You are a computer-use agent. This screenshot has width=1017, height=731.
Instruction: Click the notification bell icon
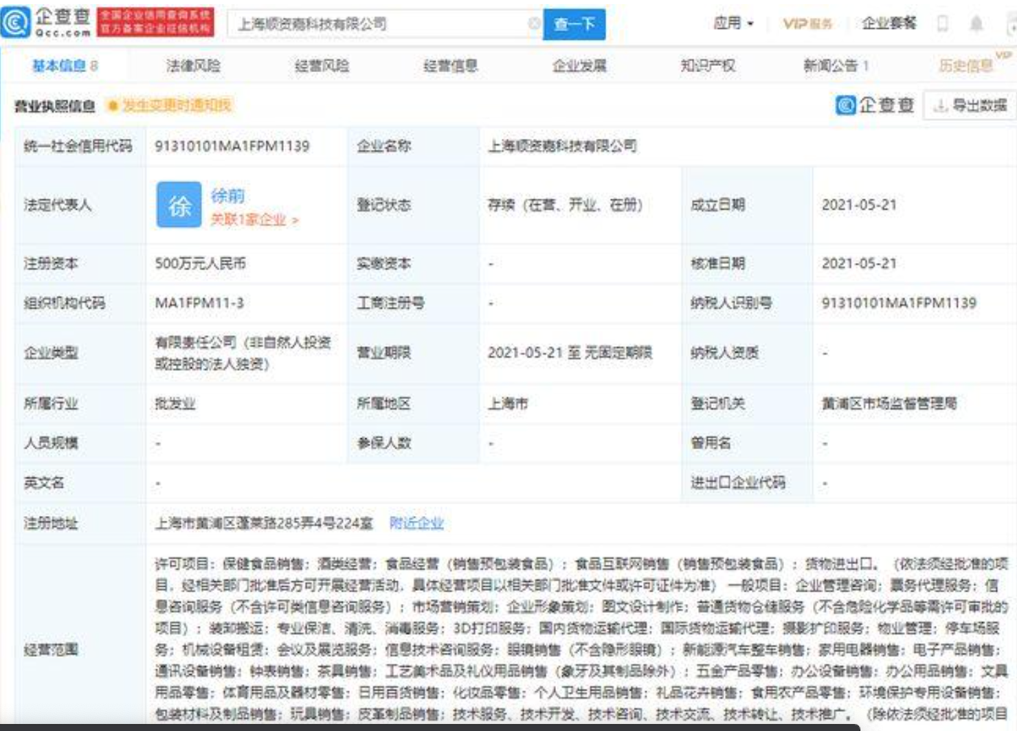(976, 24)
